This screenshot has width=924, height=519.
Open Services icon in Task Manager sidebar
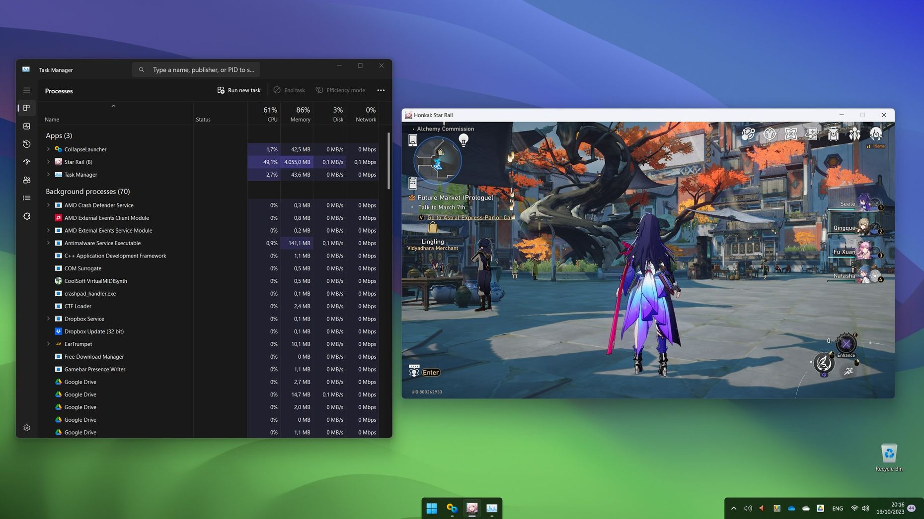(26, 216)
